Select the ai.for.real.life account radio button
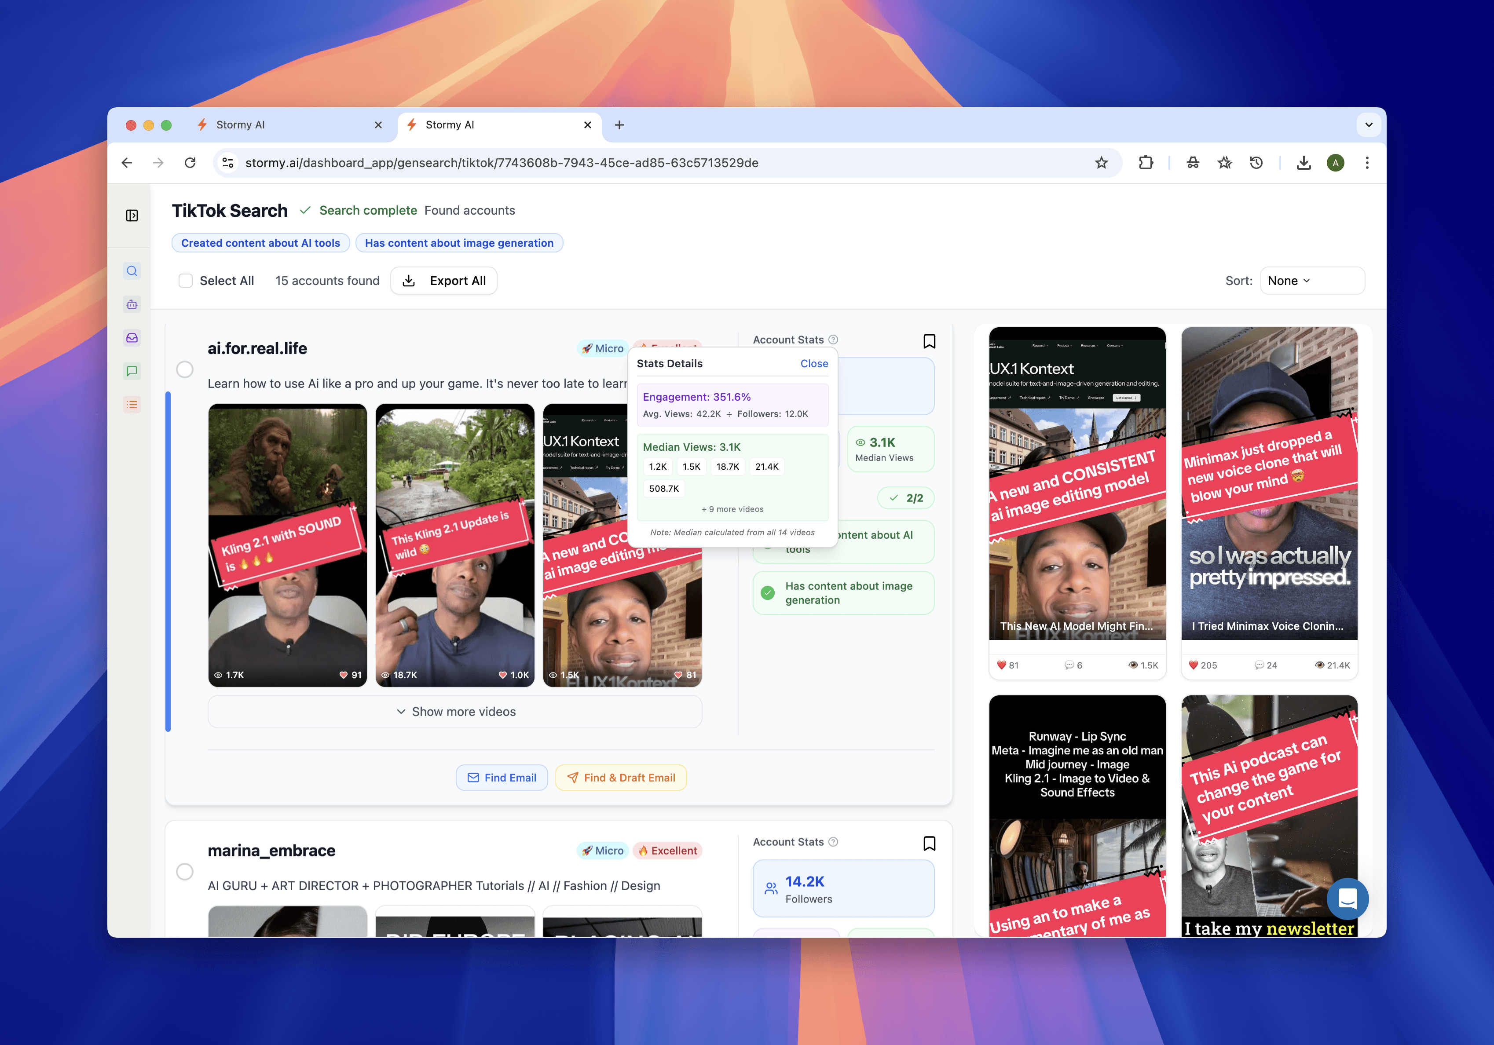The height and width of the screenshot is (1045, 1494). click(185, 369)
